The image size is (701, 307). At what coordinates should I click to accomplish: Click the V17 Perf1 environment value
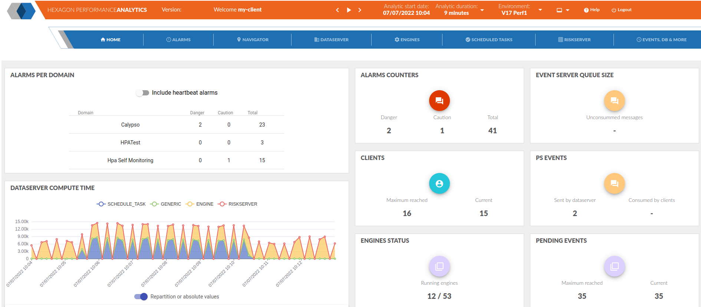click(514, 13)
